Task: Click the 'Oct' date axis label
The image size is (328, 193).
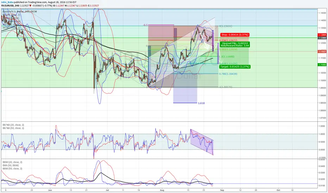Action: [x=278, y=190]
